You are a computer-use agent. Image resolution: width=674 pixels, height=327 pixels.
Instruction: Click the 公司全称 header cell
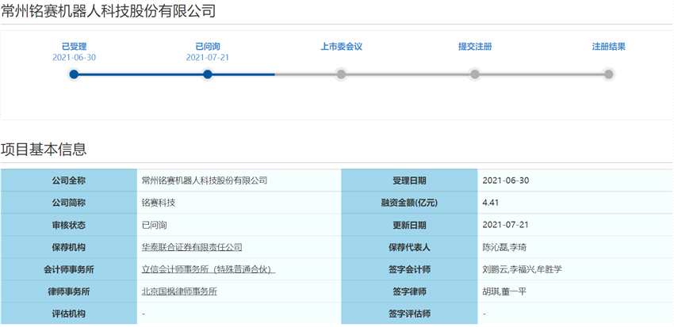click(x=69, y=181)
